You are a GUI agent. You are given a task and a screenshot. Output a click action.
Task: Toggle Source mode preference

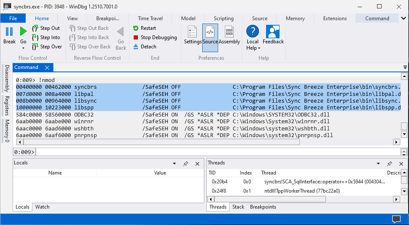[x=210, y=35]
